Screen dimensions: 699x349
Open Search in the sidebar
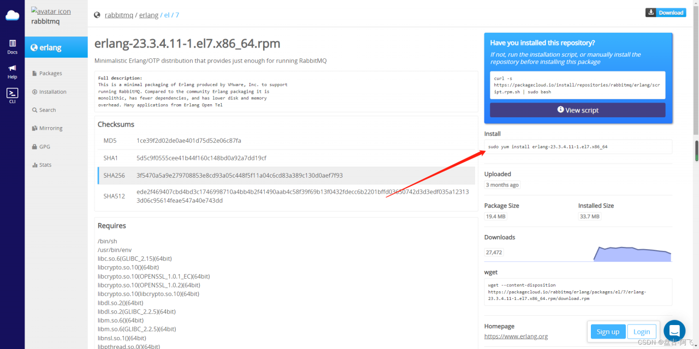tap(44, 110)
